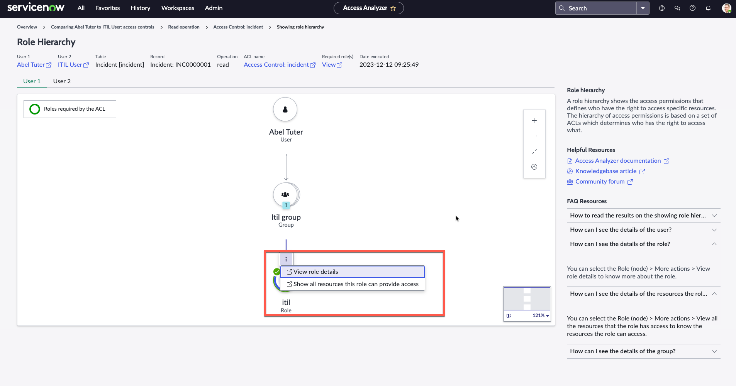Expand 'How can I see the details of the user?'
736x386 pixels.
(x=644, y=230)
